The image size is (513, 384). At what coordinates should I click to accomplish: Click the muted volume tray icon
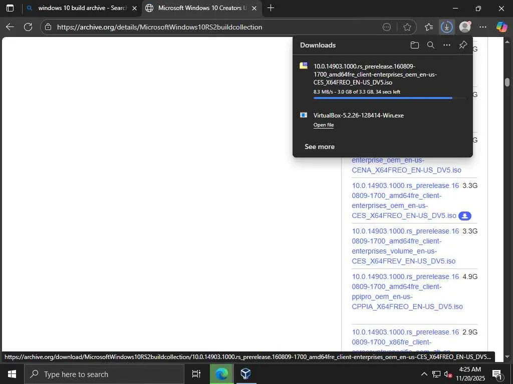coord(447,374)
